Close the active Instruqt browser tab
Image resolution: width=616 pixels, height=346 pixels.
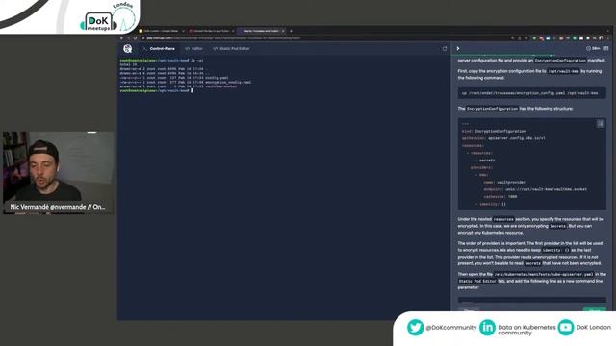(283, 31)
